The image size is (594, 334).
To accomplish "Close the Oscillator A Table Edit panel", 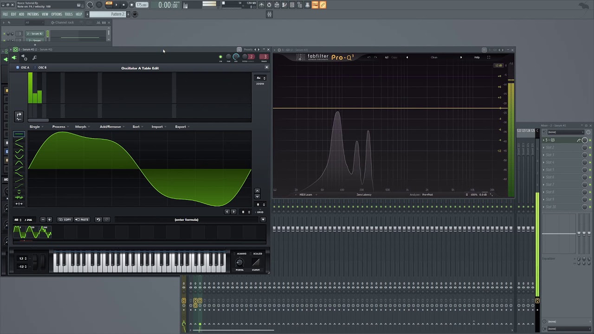I will 266,67.
